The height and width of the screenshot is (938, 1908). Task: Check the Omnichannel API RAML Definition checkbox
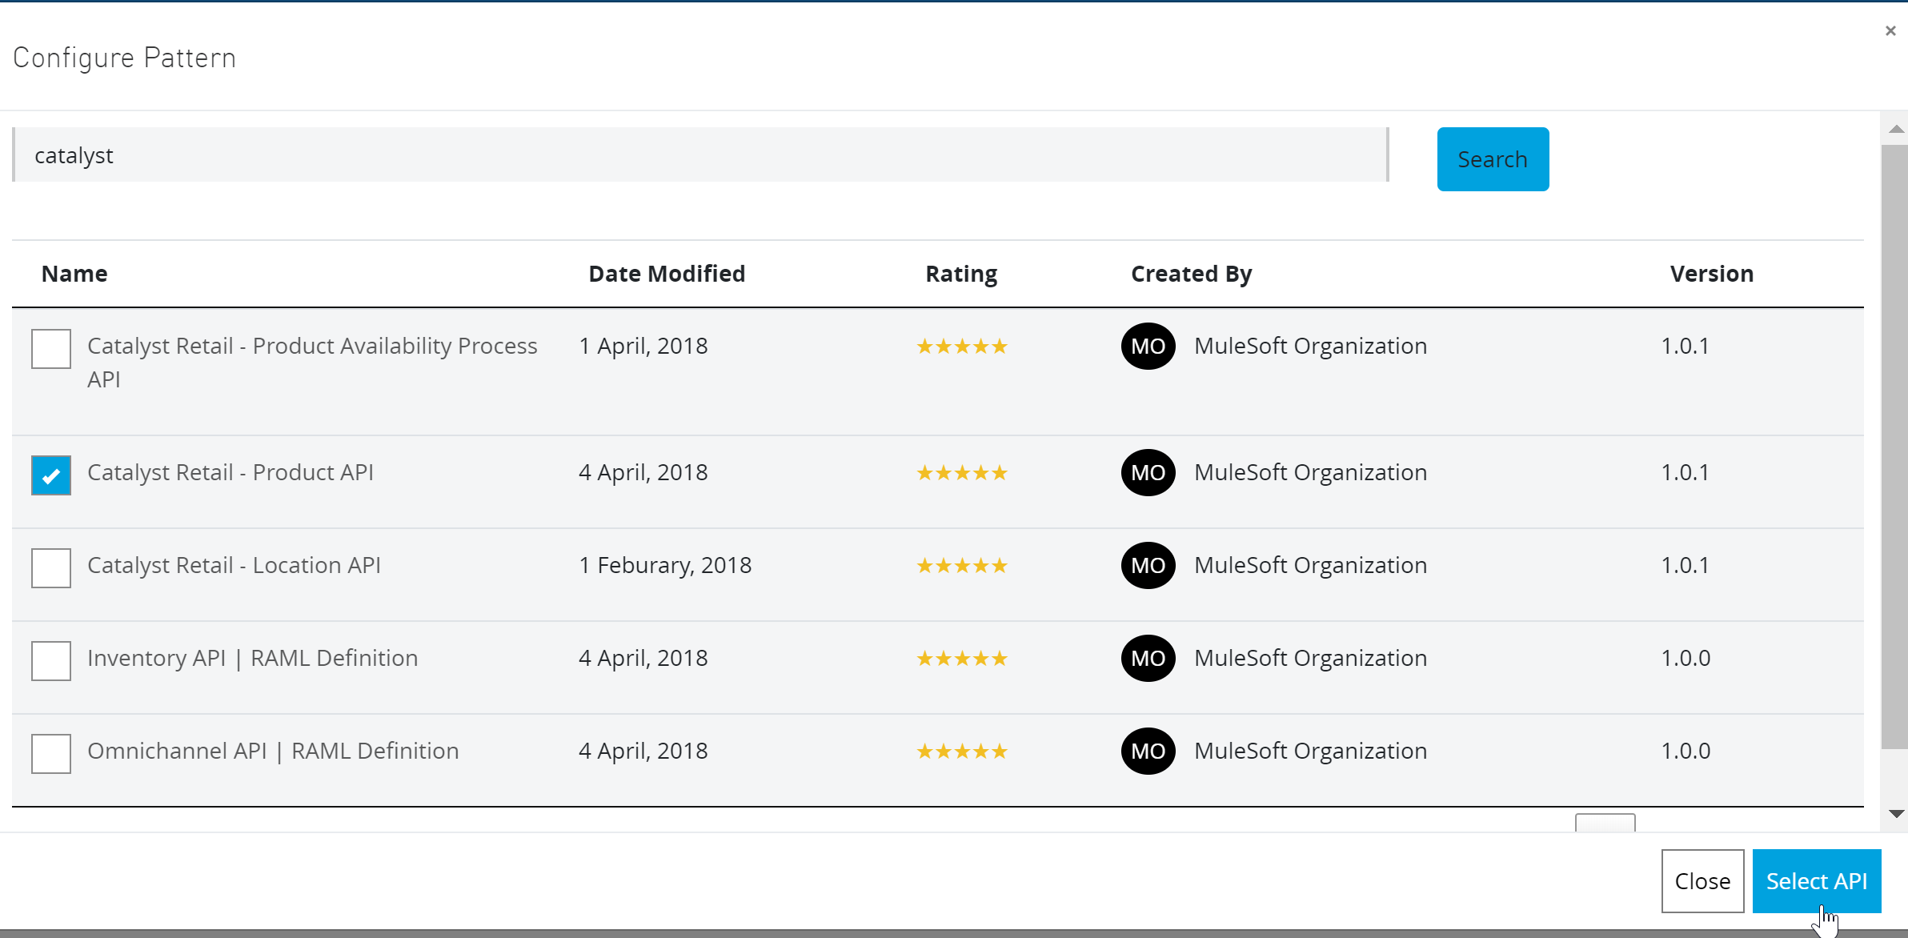click(51, 754)
